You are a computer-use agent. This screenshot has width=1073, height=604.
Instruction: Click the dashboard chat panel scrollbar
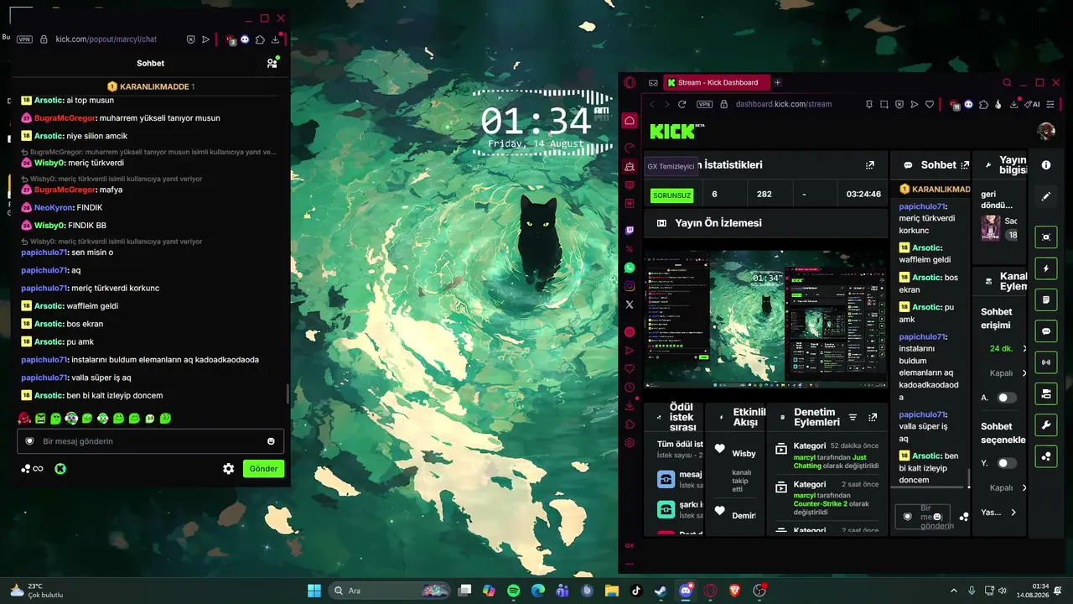(x=969, y=478)
